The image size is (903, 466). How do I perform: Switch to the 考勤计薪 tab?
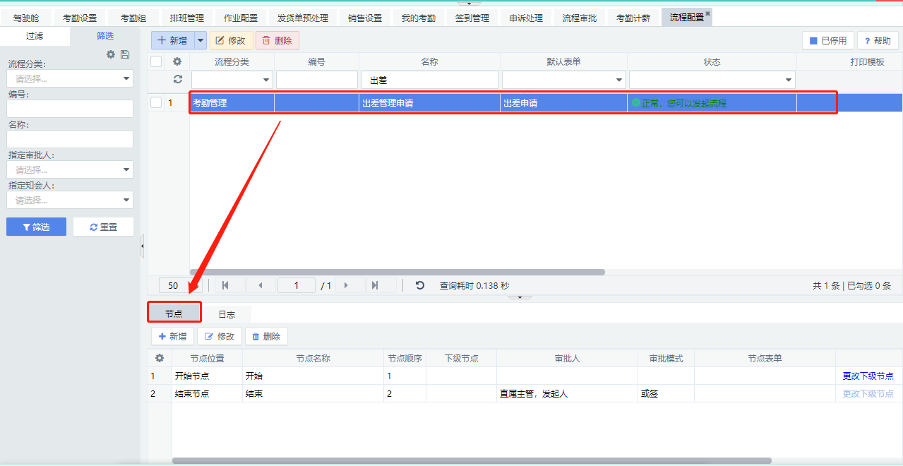click(x=633, y=18)
